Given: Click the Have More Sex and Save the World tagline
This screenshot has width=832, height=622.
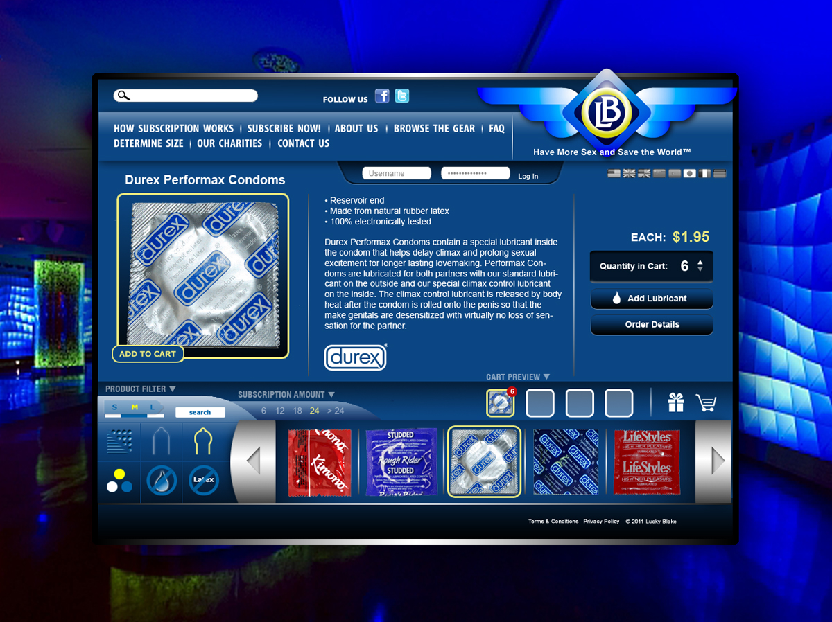Looking at the screenshot, I should click(612, 152).
